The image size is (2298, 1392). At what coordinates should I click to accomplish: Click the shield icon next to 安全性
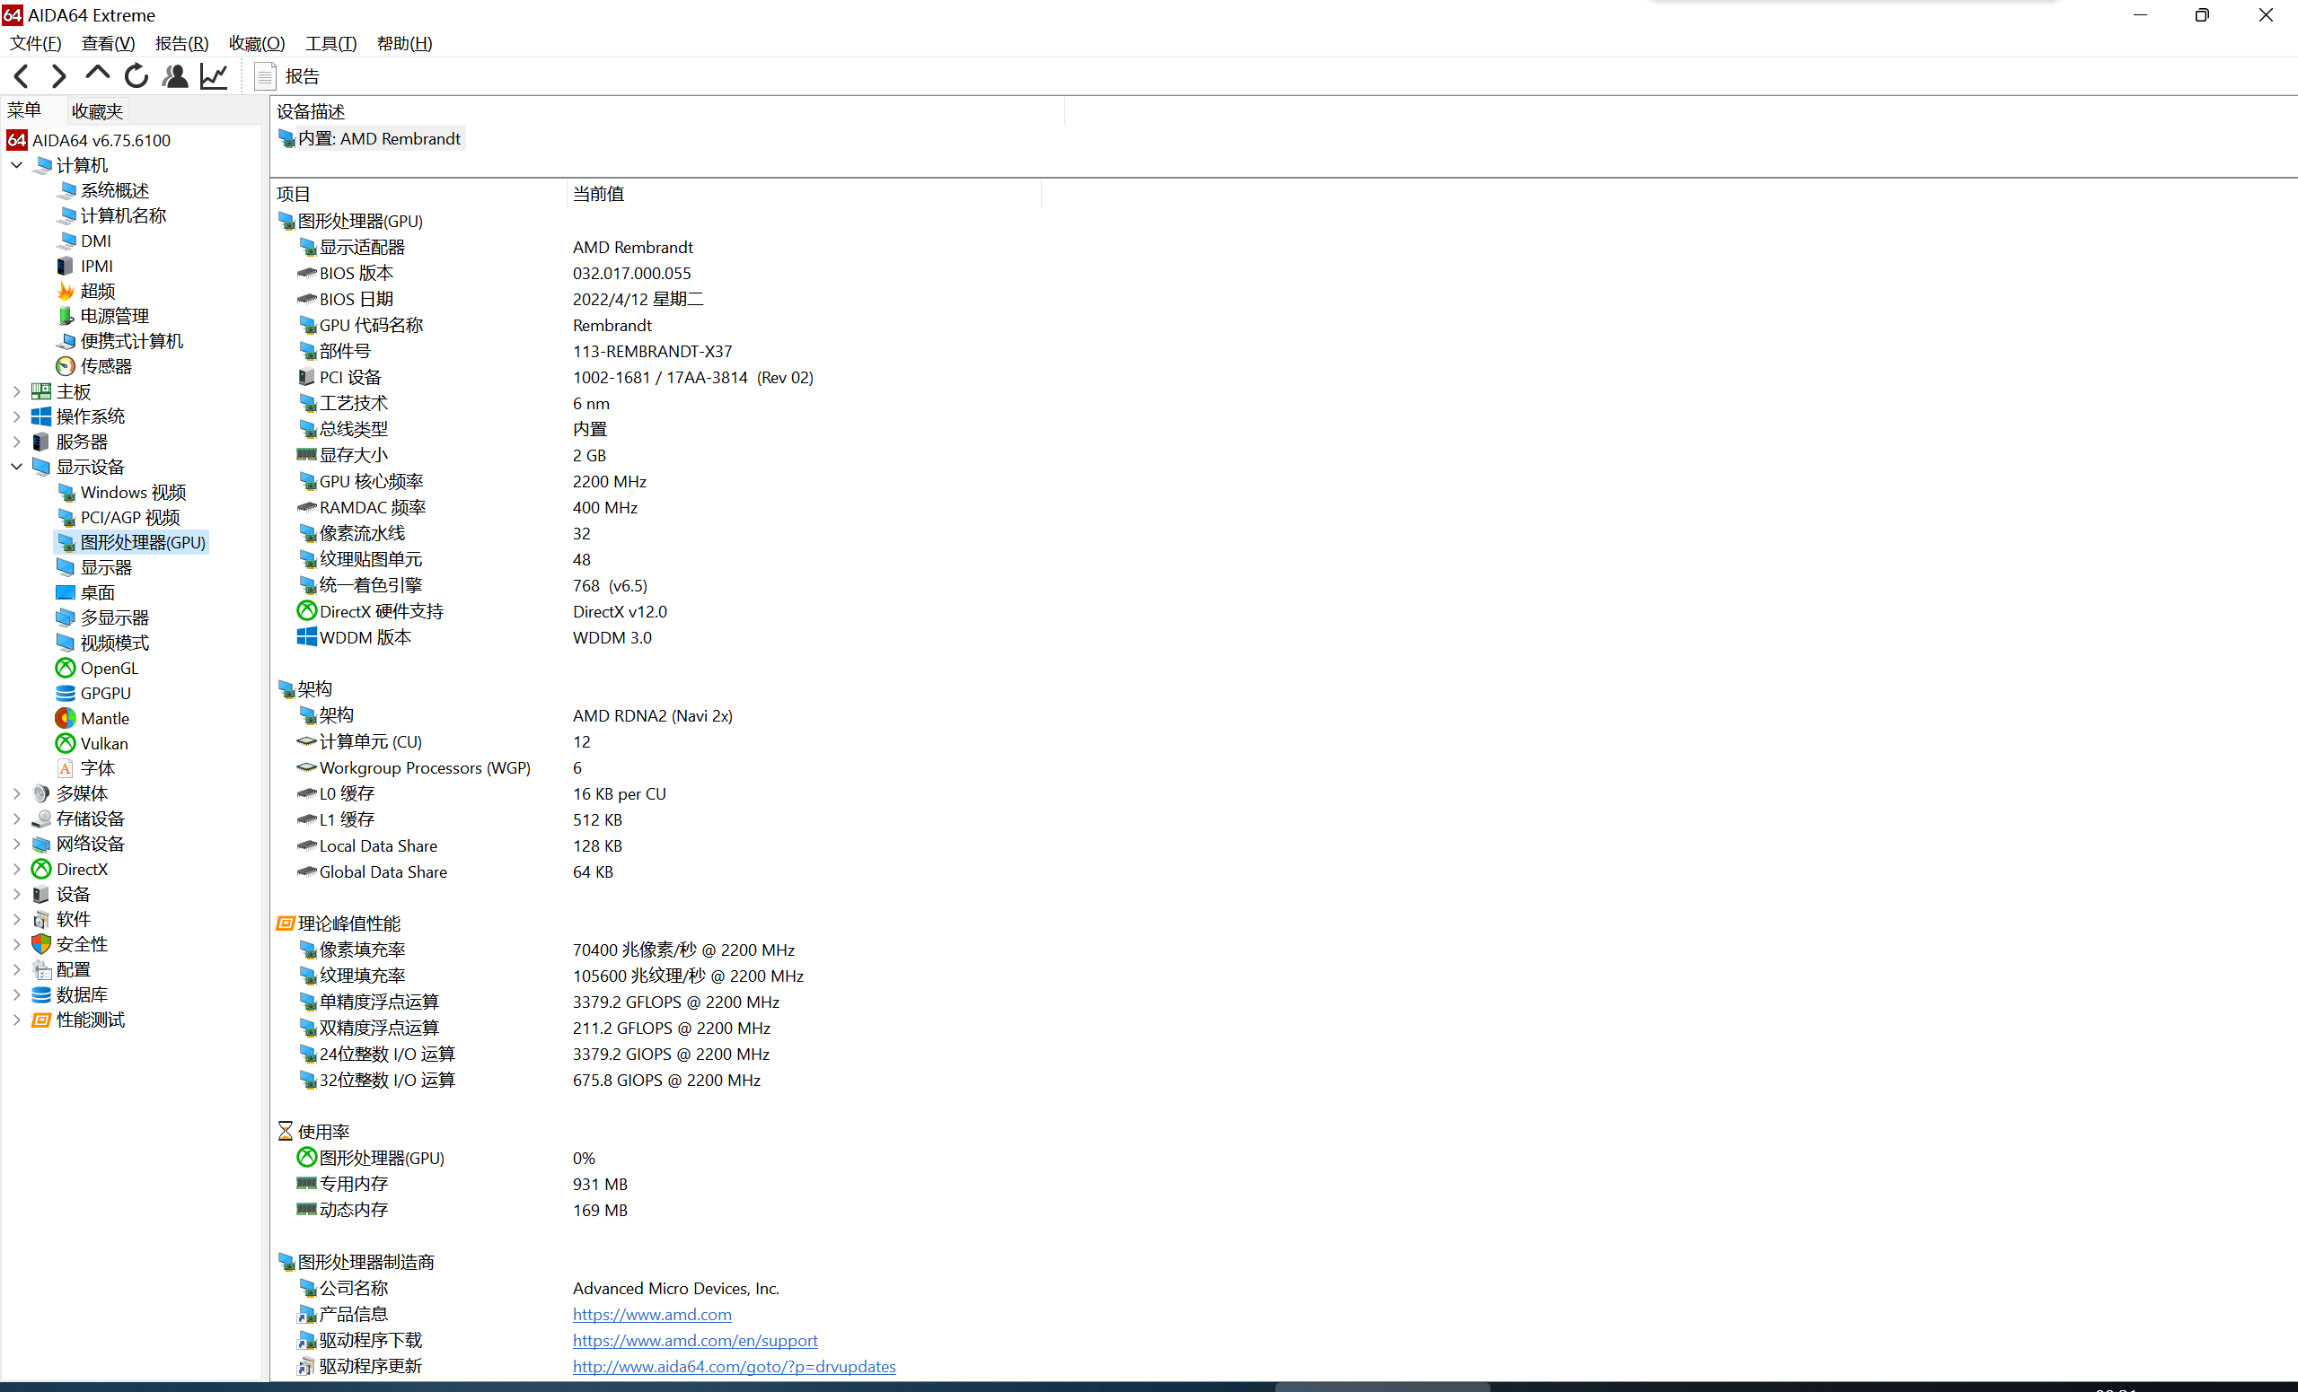(x=41, y=944)
